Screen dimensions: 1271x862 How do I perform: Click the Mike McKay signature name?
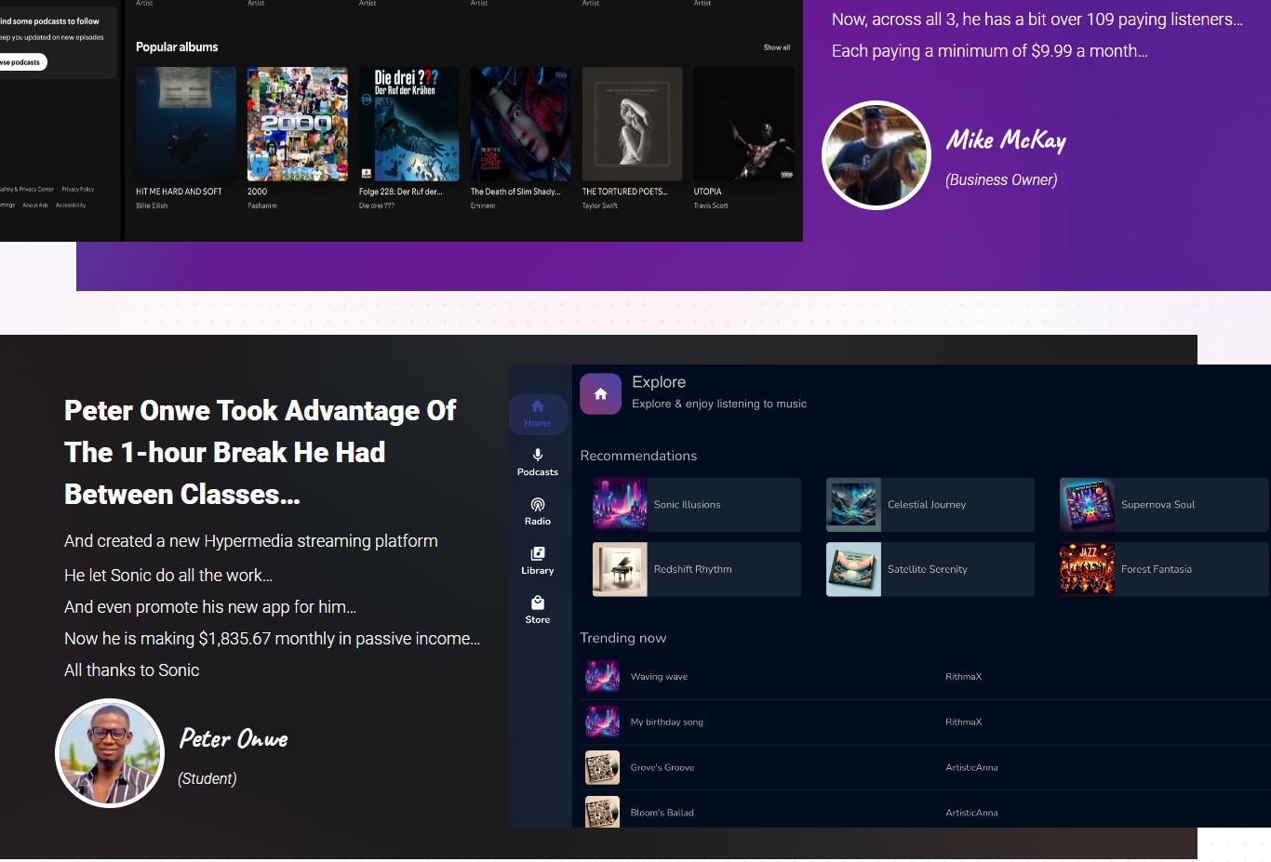(x=1007, y=140)
